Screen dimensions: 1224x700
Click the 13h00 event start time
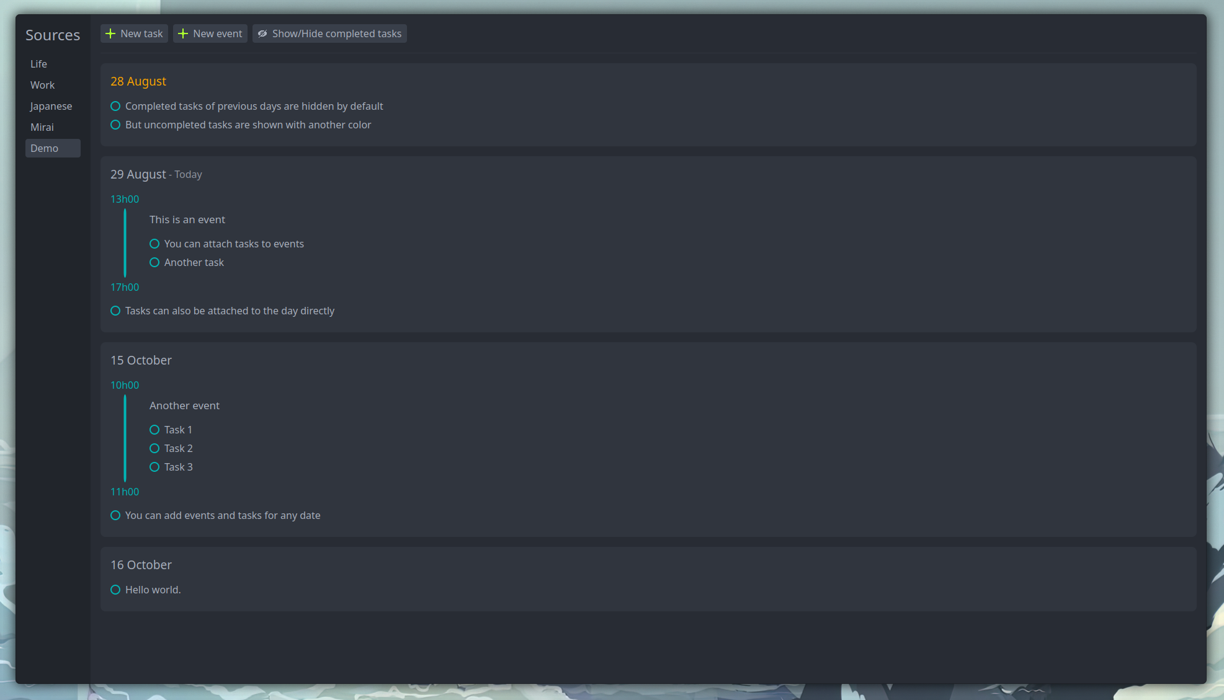[125, 199]
